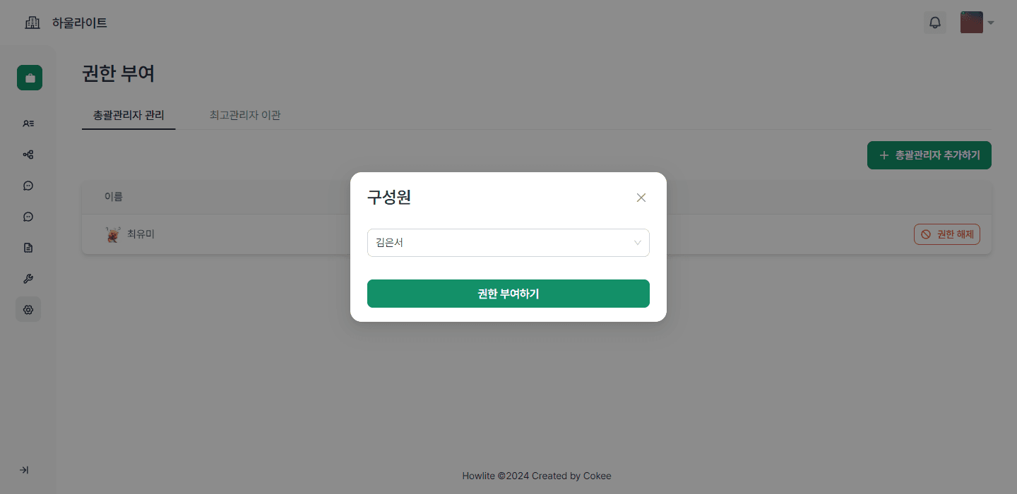Select the 총괄관리자 관리 tab

coord(129,115)
